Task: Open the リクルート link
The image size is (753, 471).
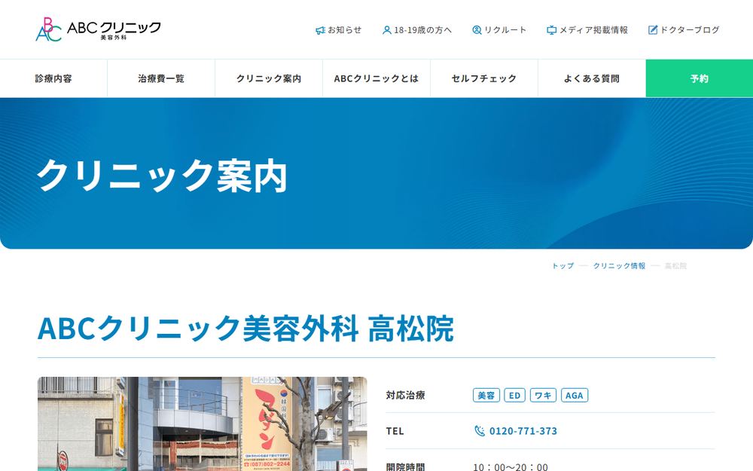Action: tap(499, 30)
